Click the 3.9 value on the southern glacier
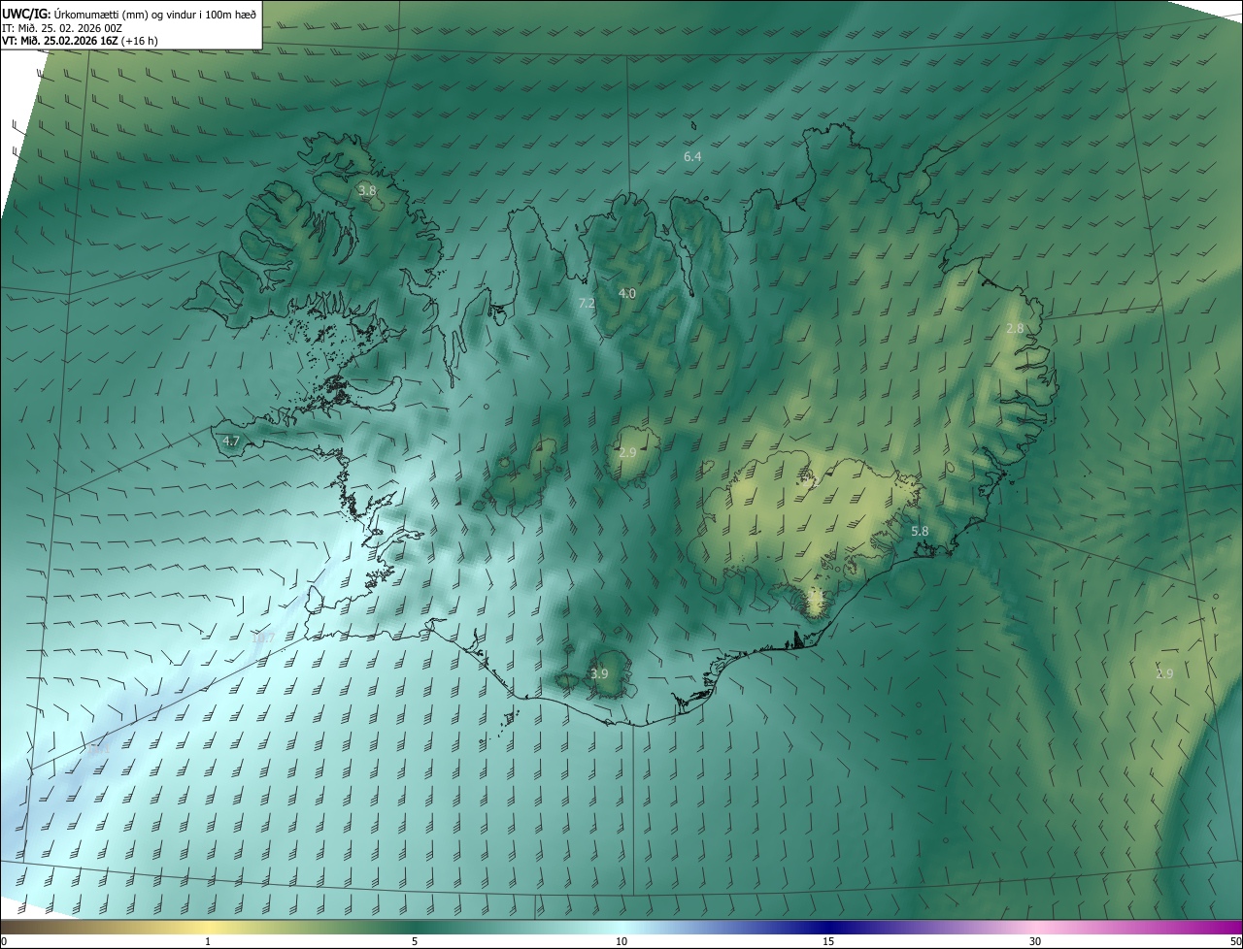1243x949 pixels. [x=599, y=673]
